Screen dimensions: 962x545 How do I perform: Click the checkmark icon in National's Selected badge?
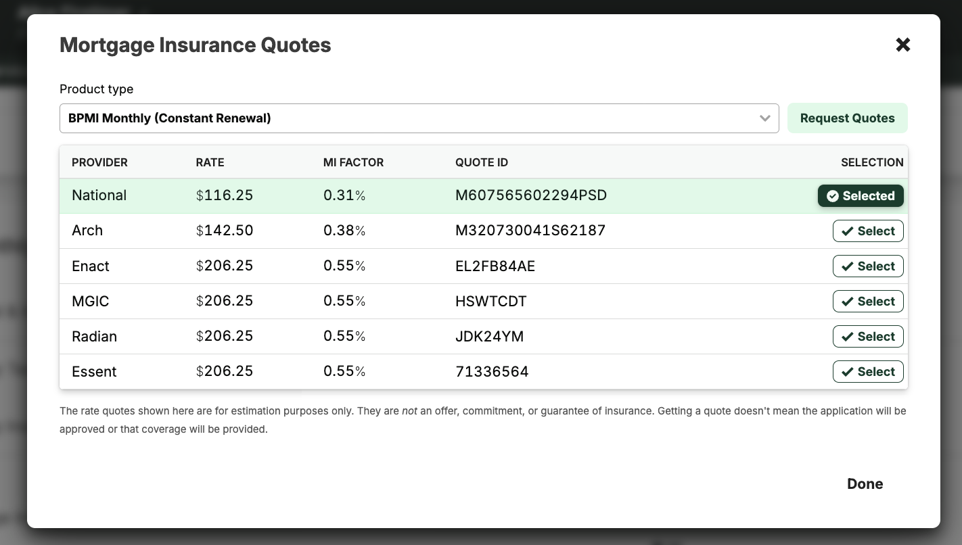[x=833, y=196]
